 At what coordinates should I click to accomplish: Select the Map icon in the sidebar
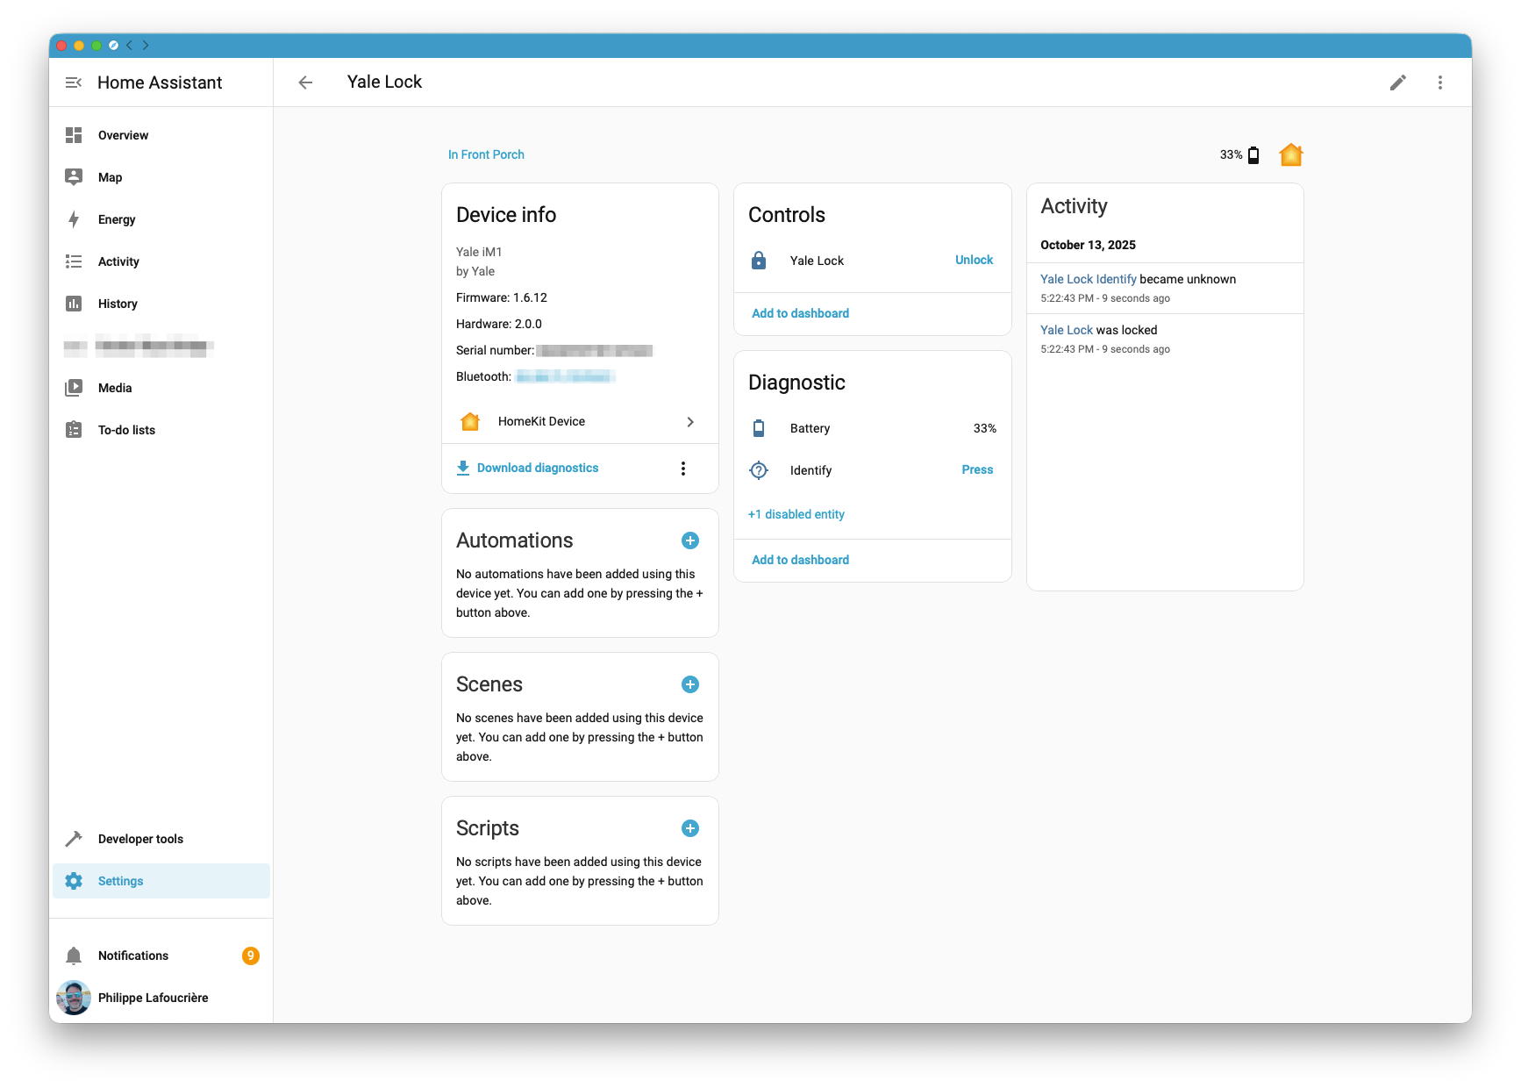74,177
